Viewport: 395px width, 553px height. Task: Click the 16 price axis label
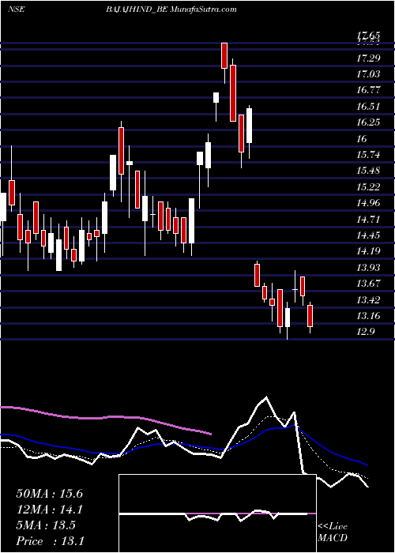[x=362, y=139]
